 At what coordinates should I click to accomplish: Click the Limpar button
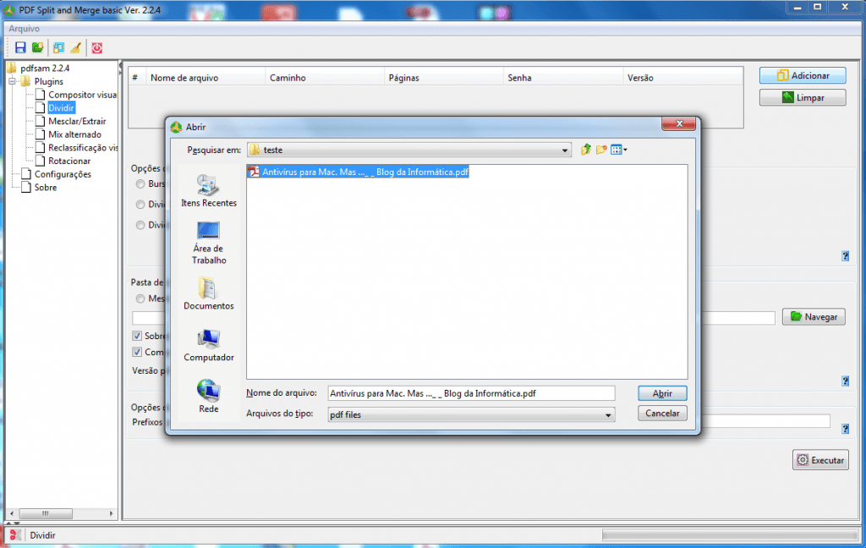803,97
